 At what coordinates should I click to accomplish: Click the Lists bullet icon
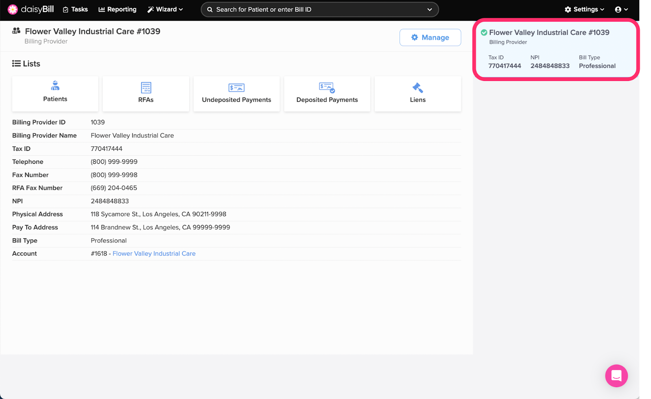(16, 63)
